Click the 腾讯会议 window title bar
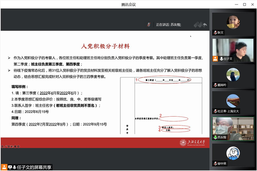The height and width of the screenshot is (171, 257). [128, 4]
